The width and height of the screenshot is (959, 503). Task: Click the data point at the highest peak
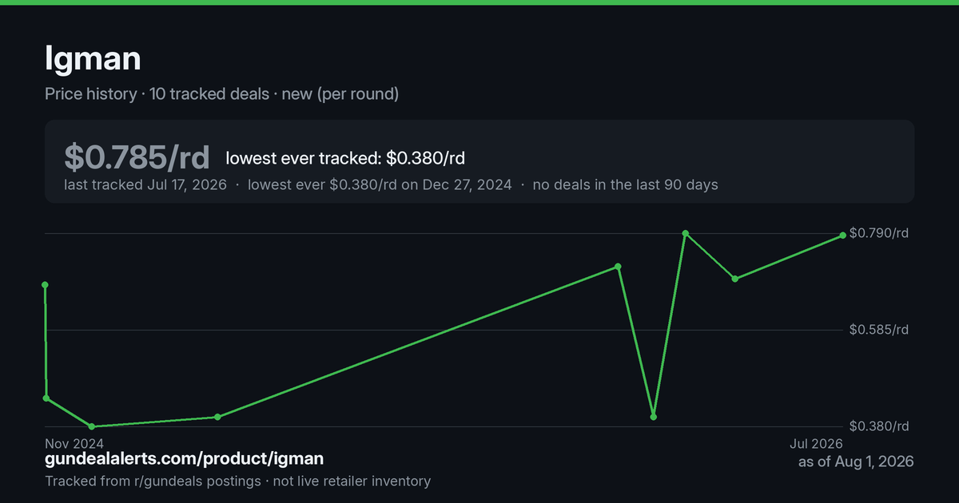(685, 233)
